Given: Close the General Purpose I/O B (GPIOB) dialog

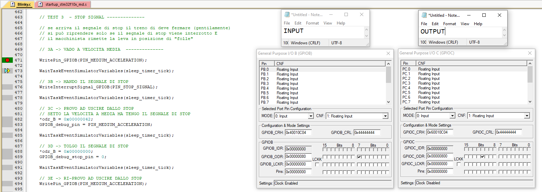Looking at the screenshot, I should (x=388, y=53).
